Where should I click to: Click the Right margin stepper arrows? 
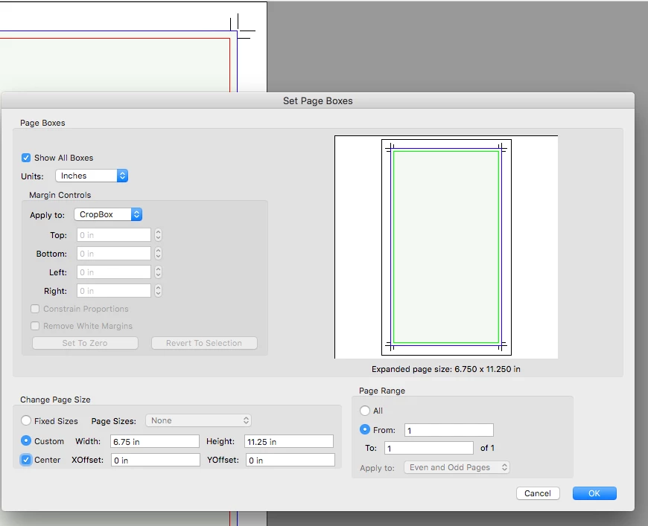pyautogui.click(x=158, y=291)
